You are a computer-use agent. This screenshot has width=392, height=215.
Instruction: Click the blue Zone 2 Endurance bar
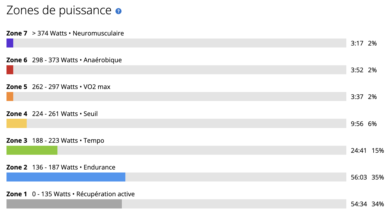(x=66, y=177)
